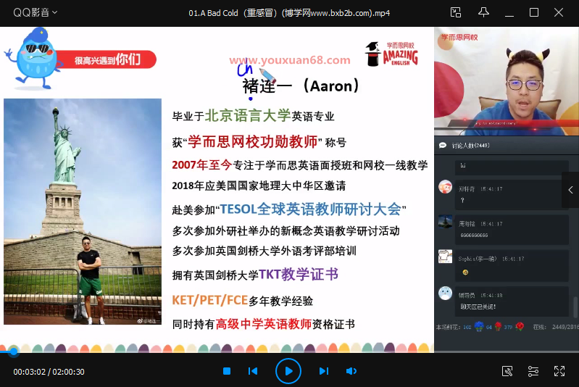The image size is (579, 387).
Task: Open playback settings sliders icon
Action: click(x=533, y=371)
